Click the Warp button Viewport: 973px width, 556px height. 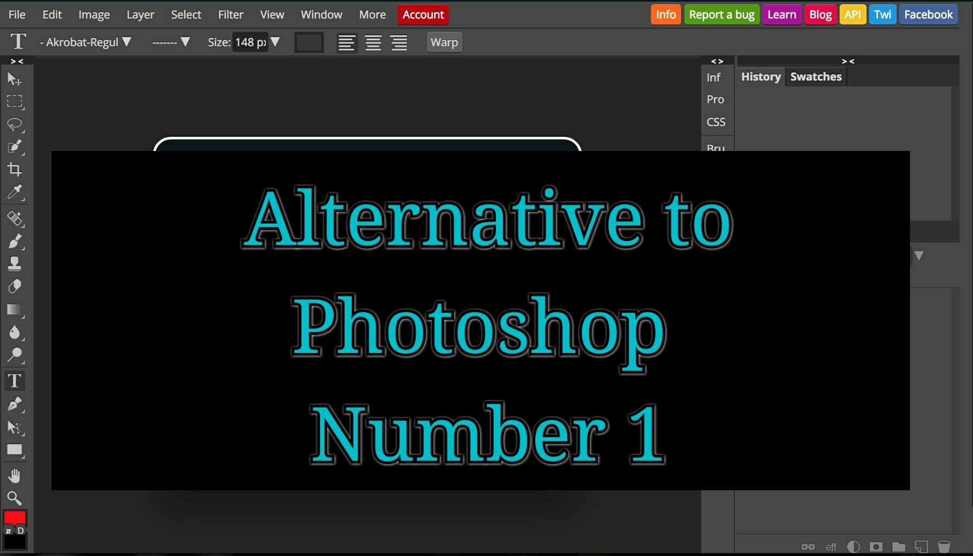pyautogui.click(x=444, y=42)
